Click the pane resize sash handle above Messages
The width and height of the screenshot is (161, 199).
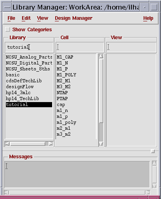point(153,151)
